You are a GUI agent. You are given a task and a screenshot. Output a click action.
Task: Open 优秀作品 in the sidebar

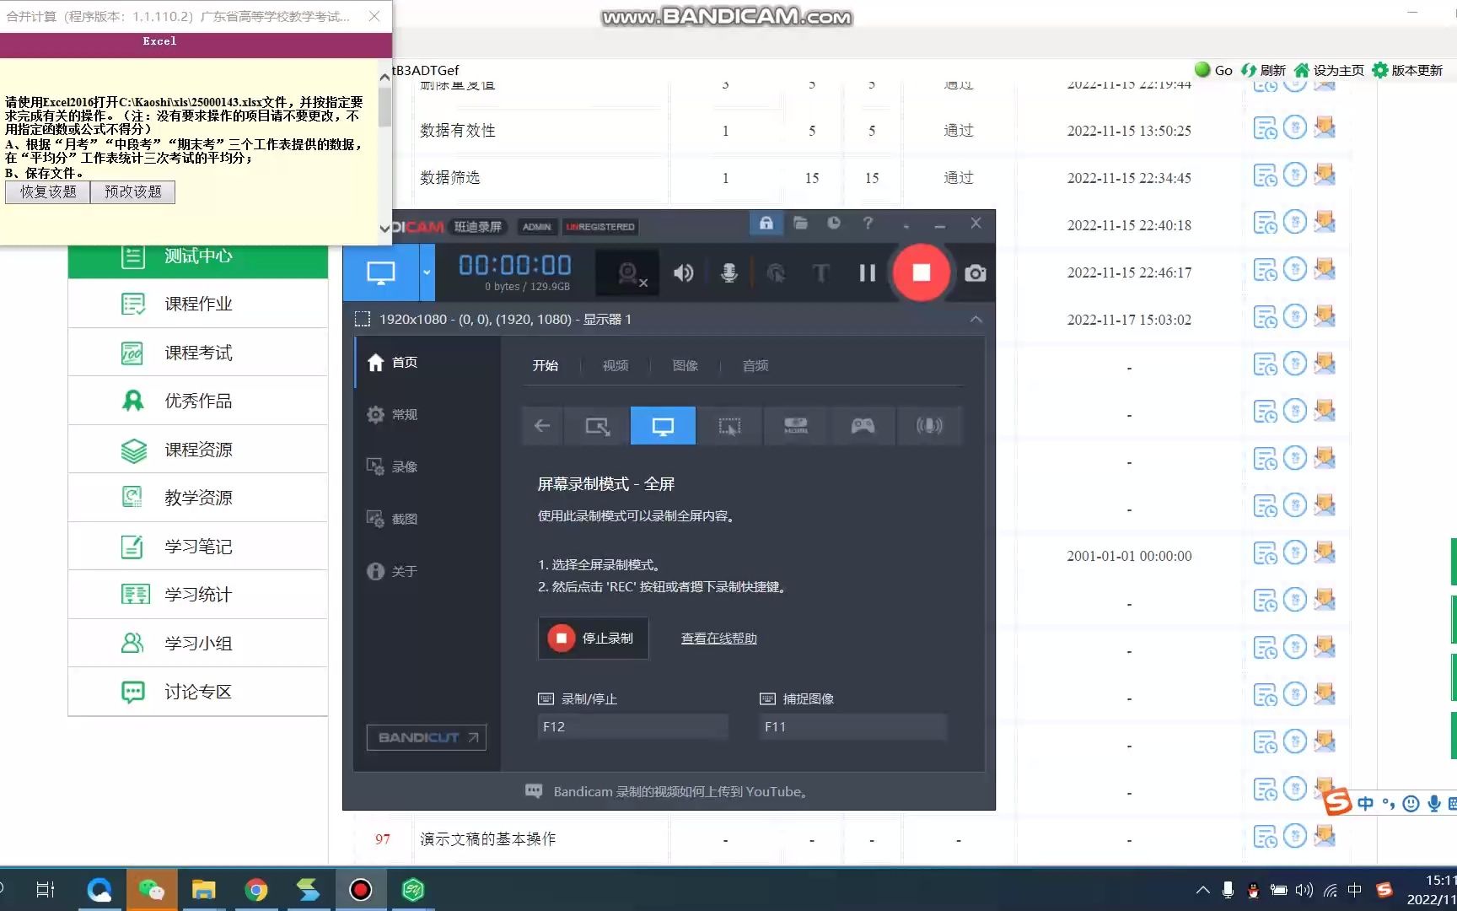(x=198, y=401)
